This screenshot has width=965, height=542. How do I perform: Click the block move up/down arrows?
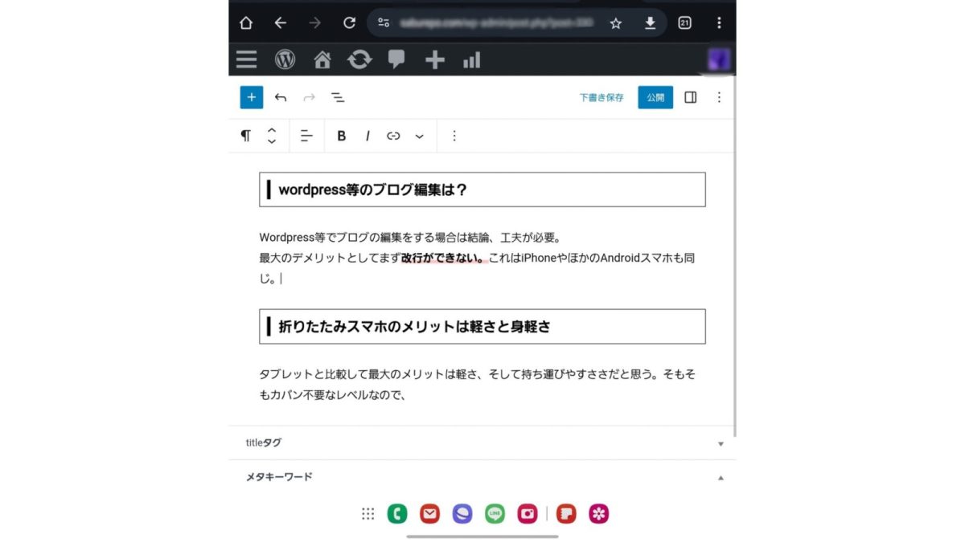pos(272,136)
